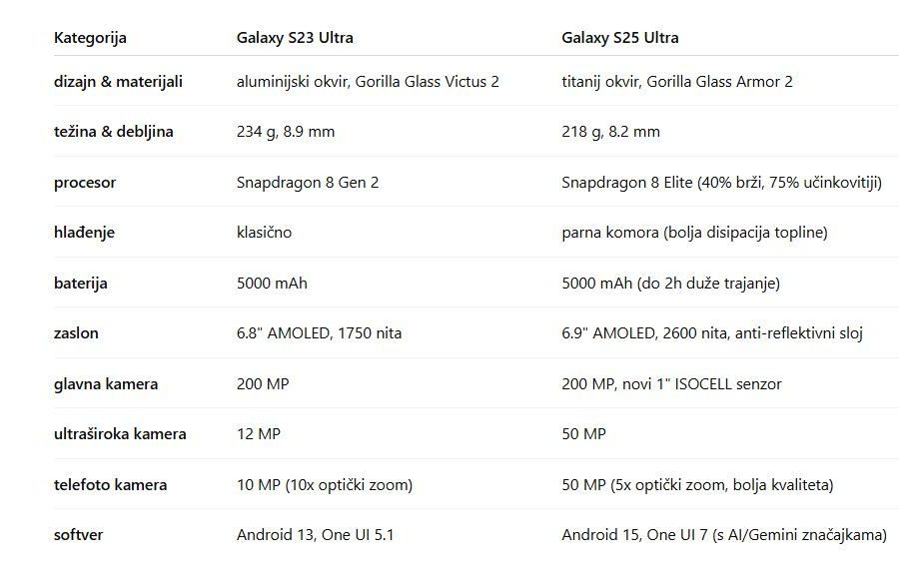
Task: Select the titanij okvir Gorilla Glass Armor cell
Action: click(677, 82)
